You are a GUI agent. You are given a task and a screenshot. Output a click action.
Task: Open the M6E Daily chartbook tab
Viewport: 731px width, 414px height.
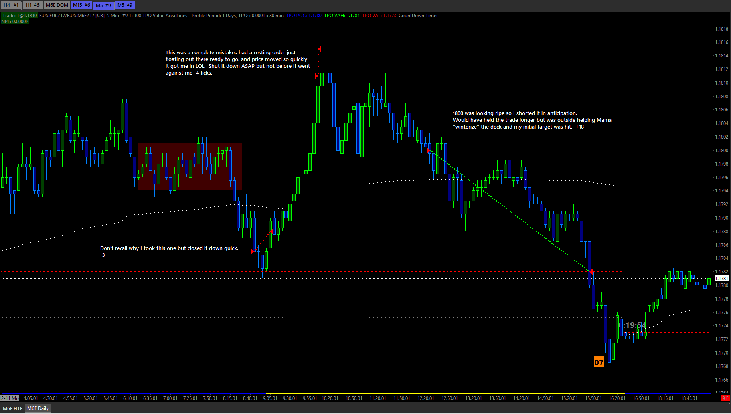coord(38,408)
